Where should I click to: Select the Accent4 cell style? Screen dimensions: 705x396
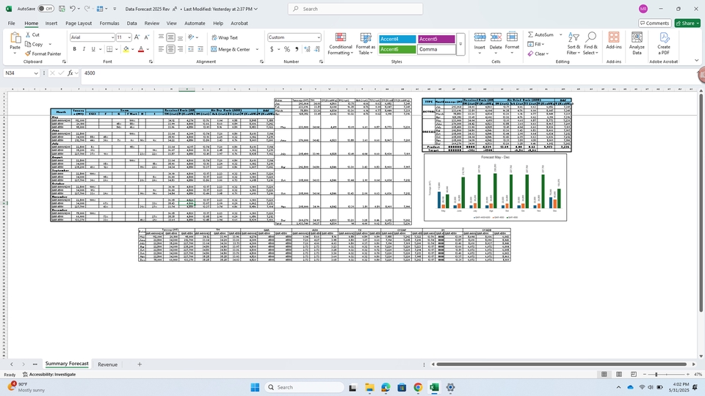[x=397, y=39]
